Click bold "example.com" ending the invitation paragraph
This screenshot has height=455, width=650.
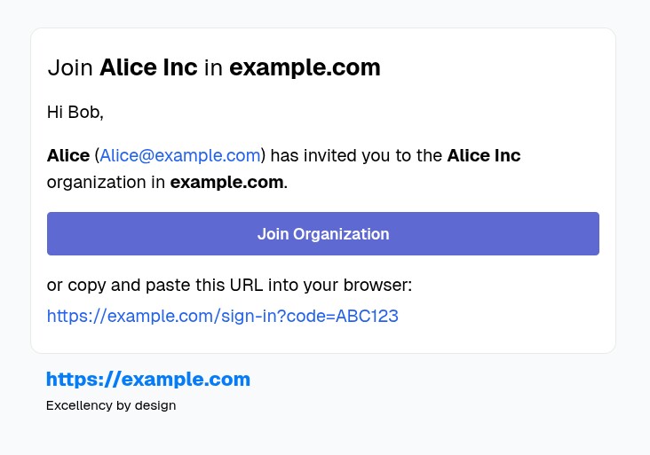coord(226,184)
